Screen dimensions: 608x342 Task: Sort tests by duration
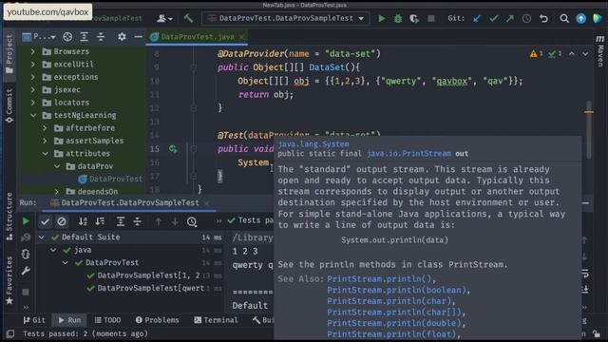click(100, 221)
